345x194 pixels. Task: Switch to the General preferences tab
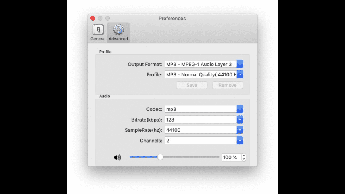[x=98, y=32]
